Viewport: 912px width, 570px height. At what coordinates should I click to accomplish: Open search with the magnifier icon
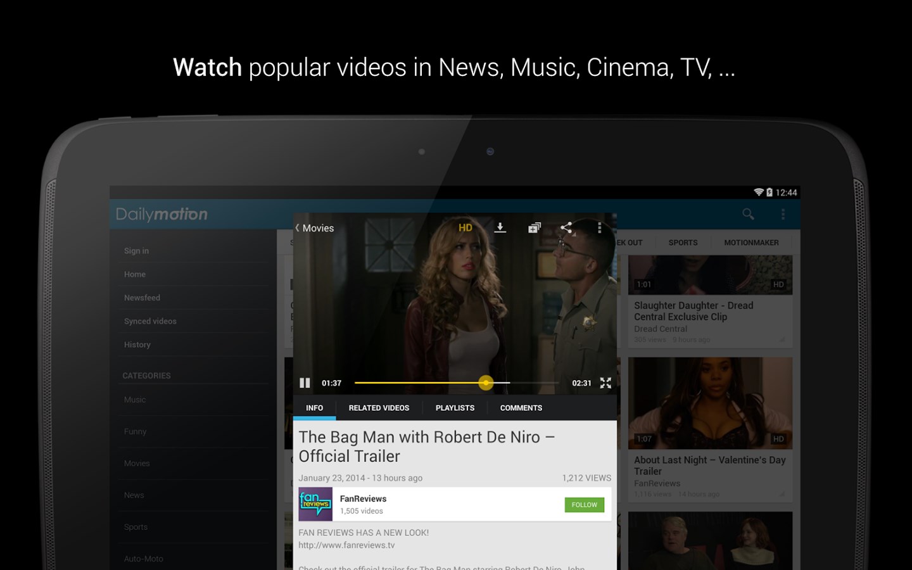[748, 214]
